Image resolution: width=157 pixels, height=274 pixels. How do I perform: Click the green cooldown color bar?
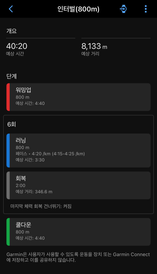click(8, 232)
